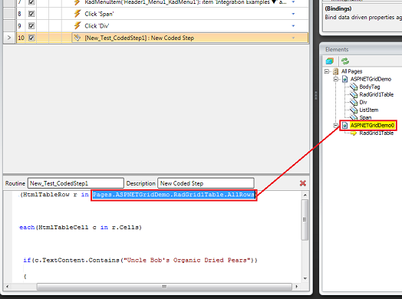Select the highlighted ASPNETGridDemo0 node

point(372,125)
